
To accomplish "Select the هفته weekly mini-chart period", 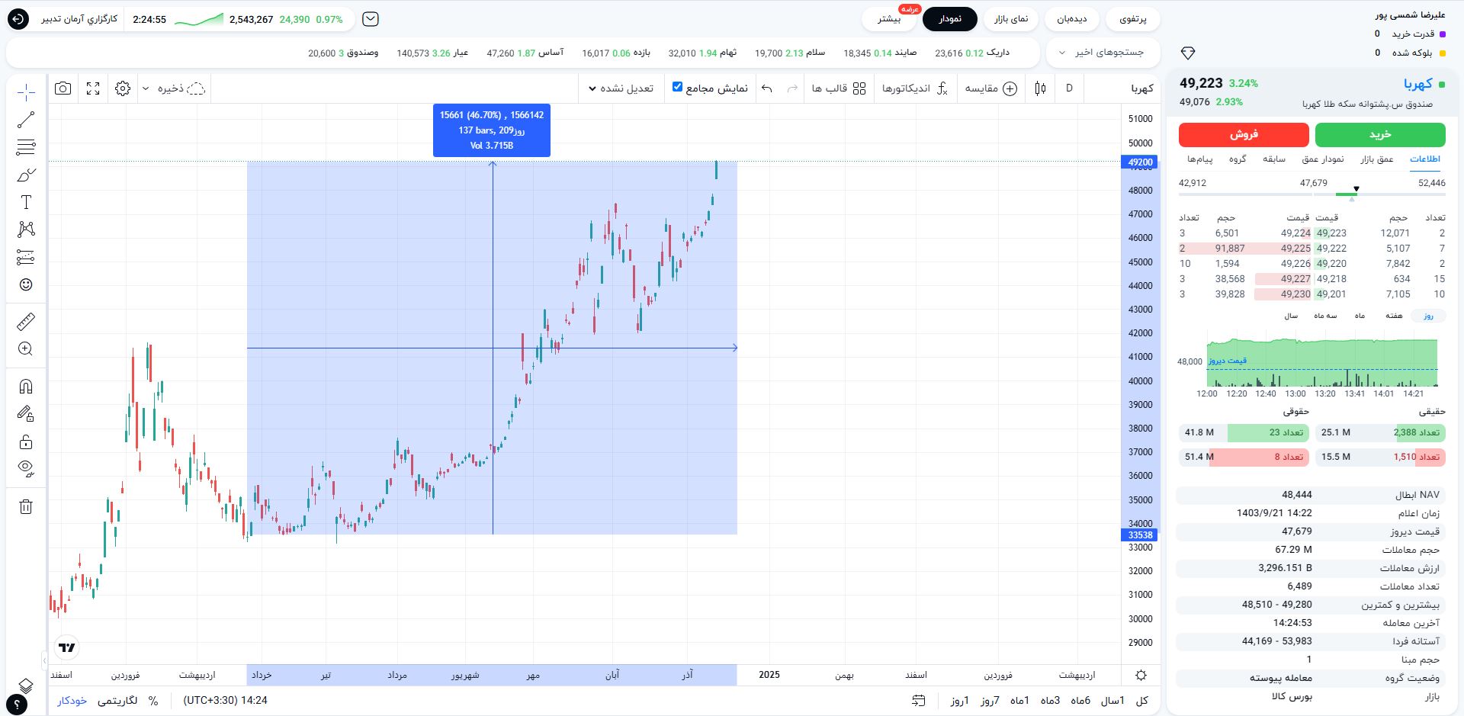I will click(x=1394, y=316).
